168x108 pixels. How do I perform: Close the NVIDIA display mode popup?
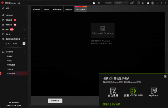165,76
